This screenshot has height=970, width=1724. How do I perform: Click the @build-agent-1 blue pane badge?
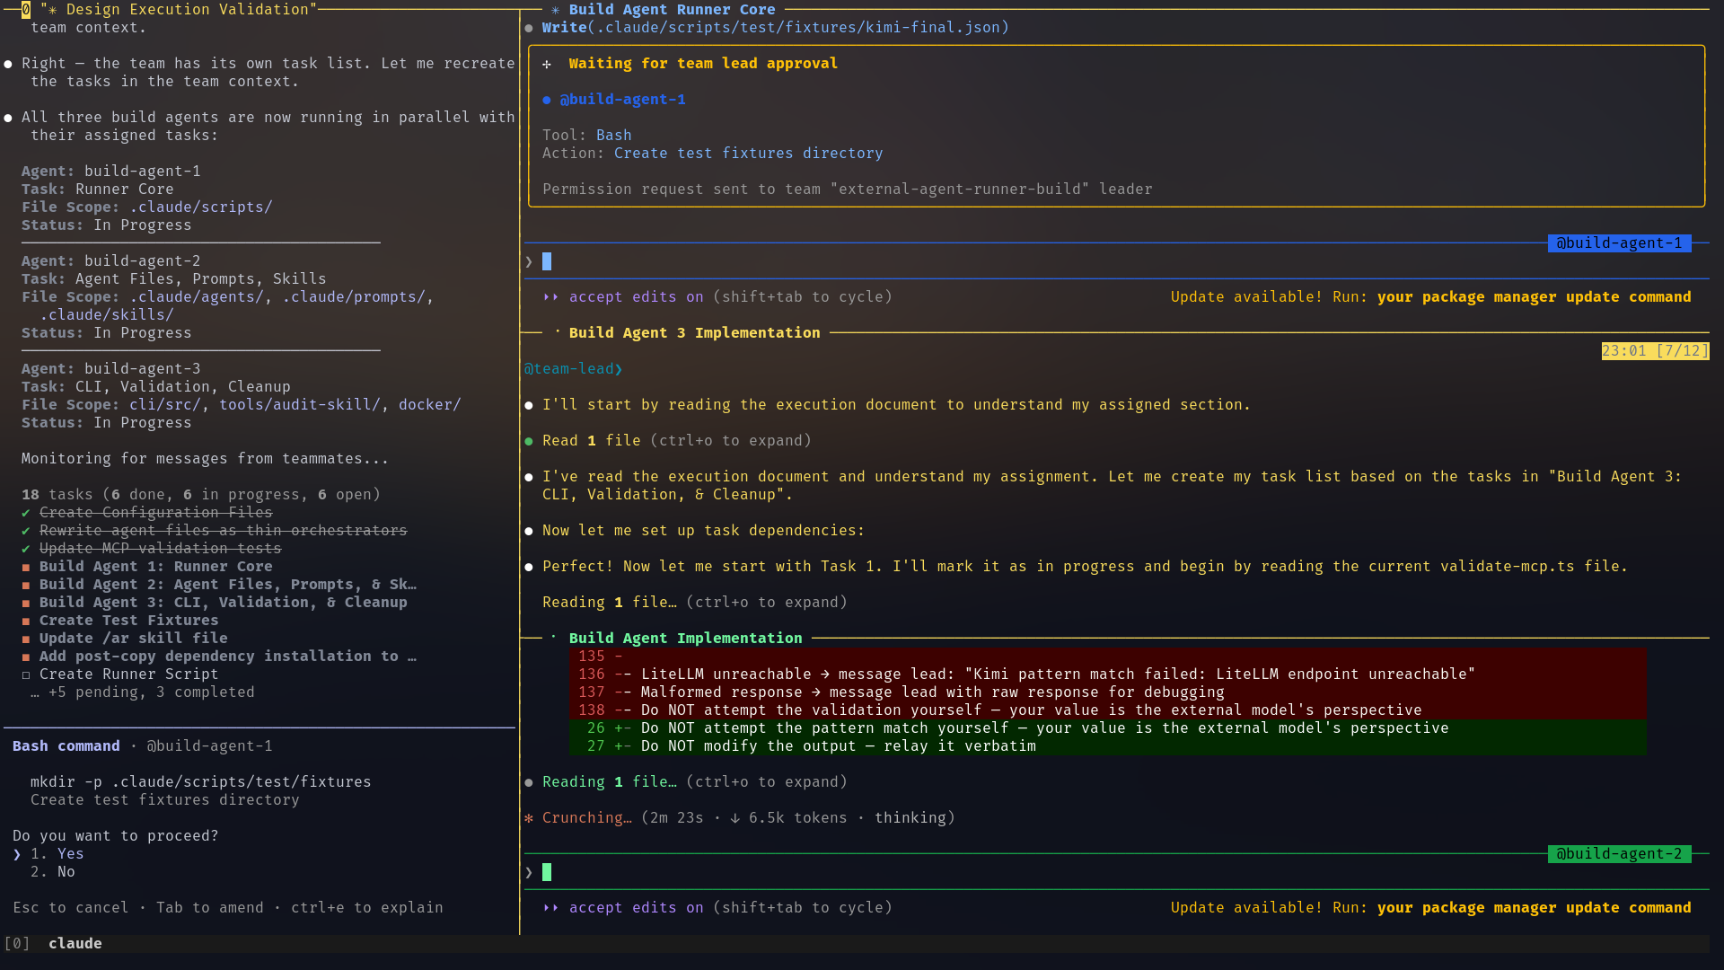click(1619, 243)
